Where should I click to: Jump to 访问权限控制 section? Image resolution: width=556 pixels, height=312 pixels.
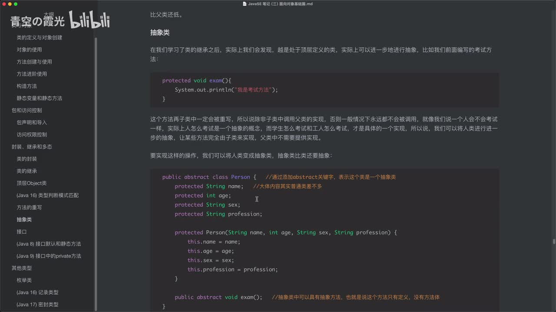tap(32, 135)
